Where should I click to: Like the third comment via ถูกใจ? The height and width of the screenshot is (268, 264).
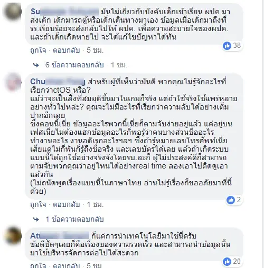pyautogui.click(x=38, y=265)
